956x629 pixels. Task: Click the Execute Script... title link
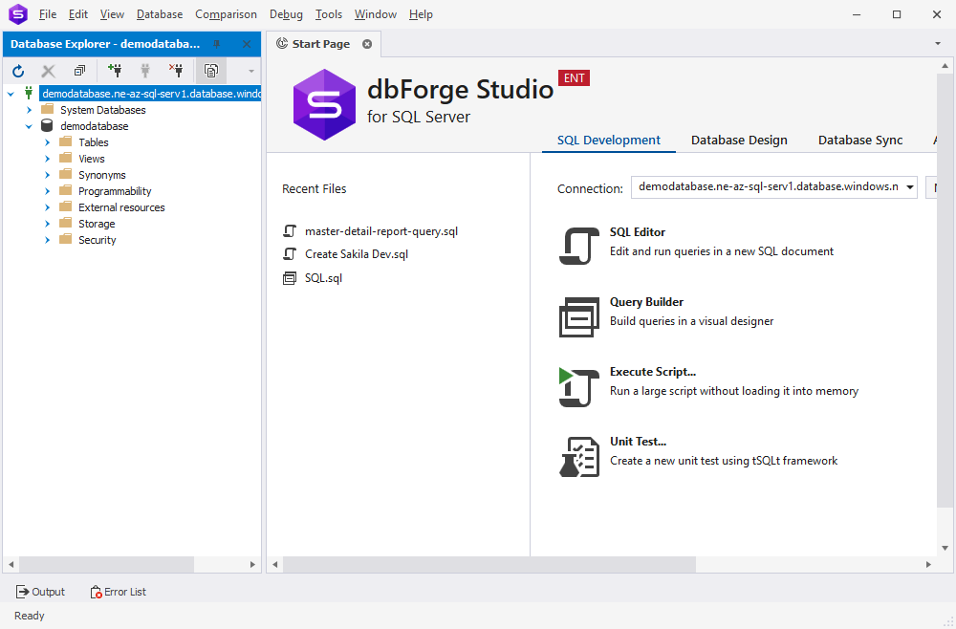[x=652, y=372]
